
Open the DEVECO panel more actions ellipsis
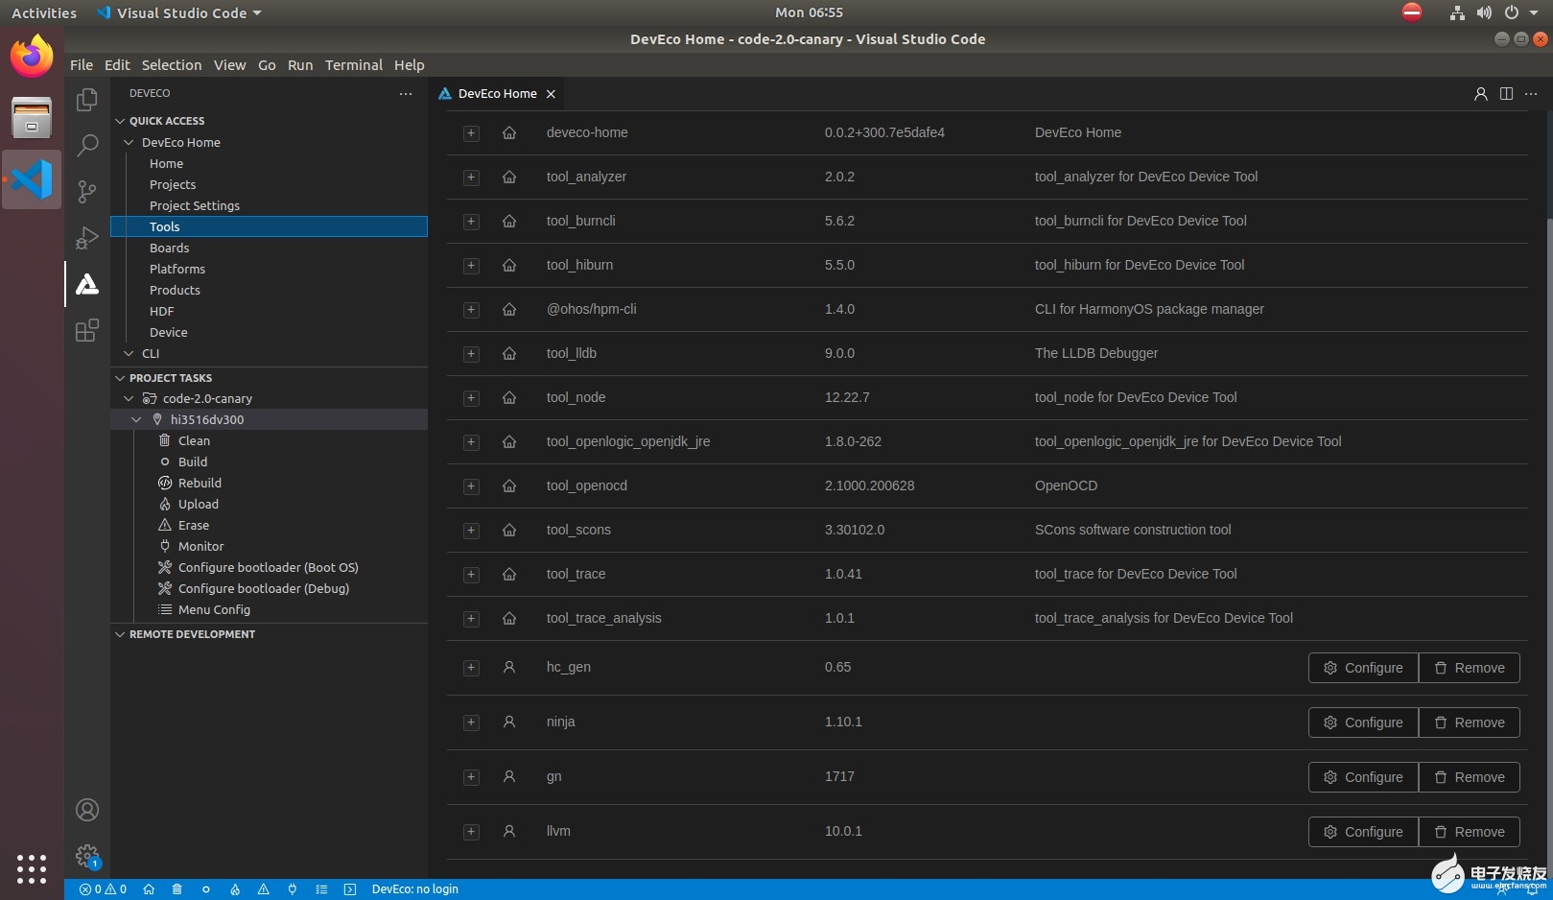coord(406,94)
